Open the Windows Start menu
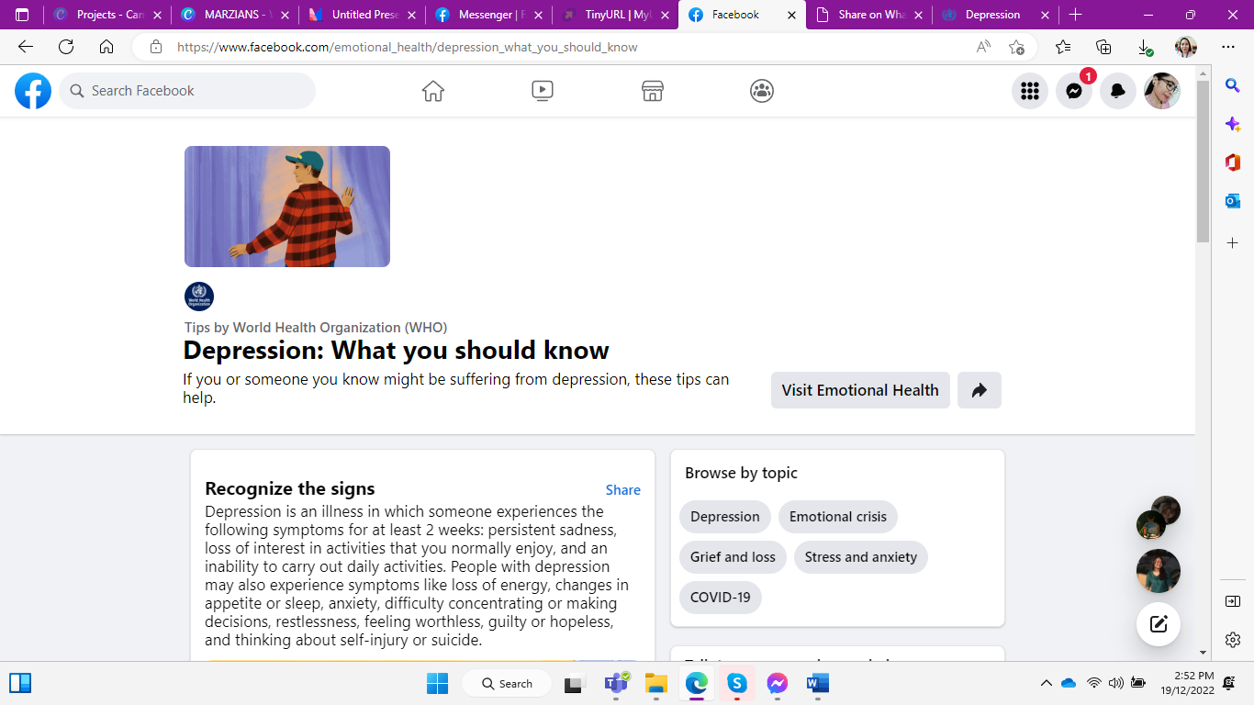The width and height of the screenshot is (1254, 705). pyautogui.click(x=437, y=683)
